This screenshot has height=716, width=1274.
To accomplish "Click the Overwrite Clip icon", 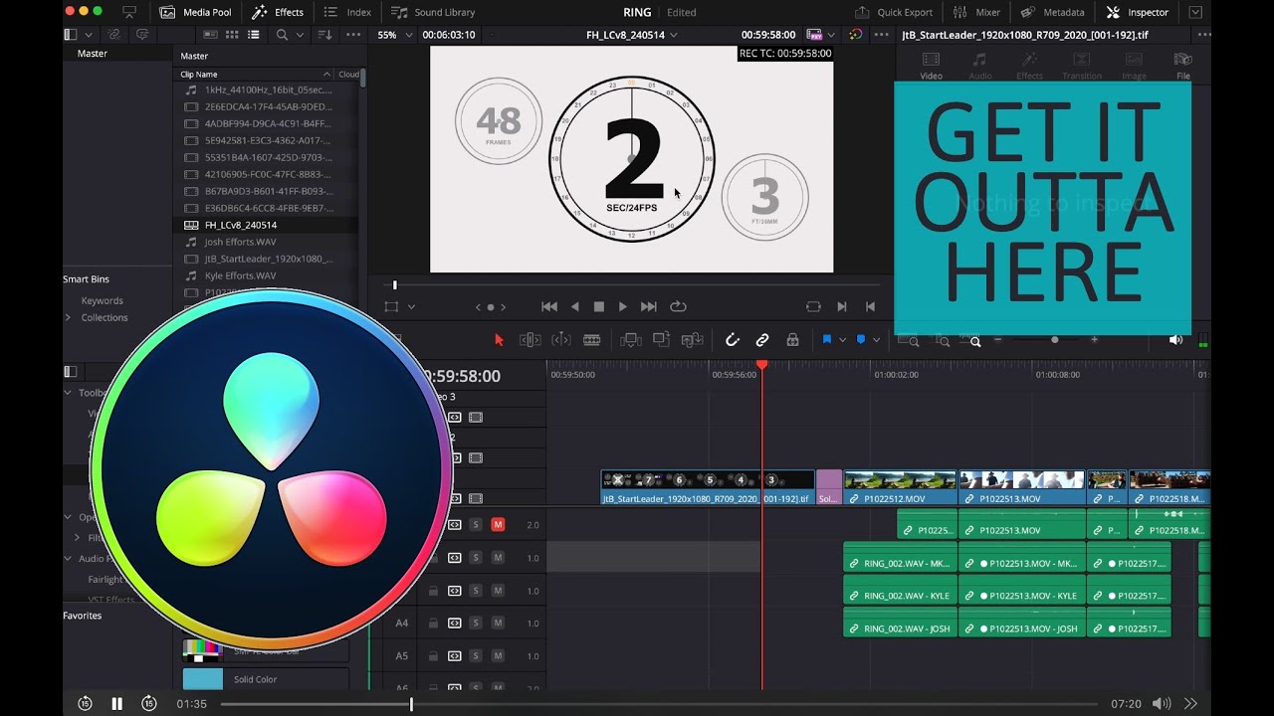I will [x=661, y=340].
